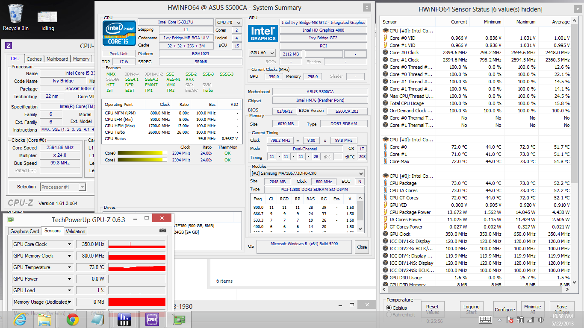This screenshot has width=584, height=328.
Task: Show hidden tray icons arrow
Action: tap(499, 320)
